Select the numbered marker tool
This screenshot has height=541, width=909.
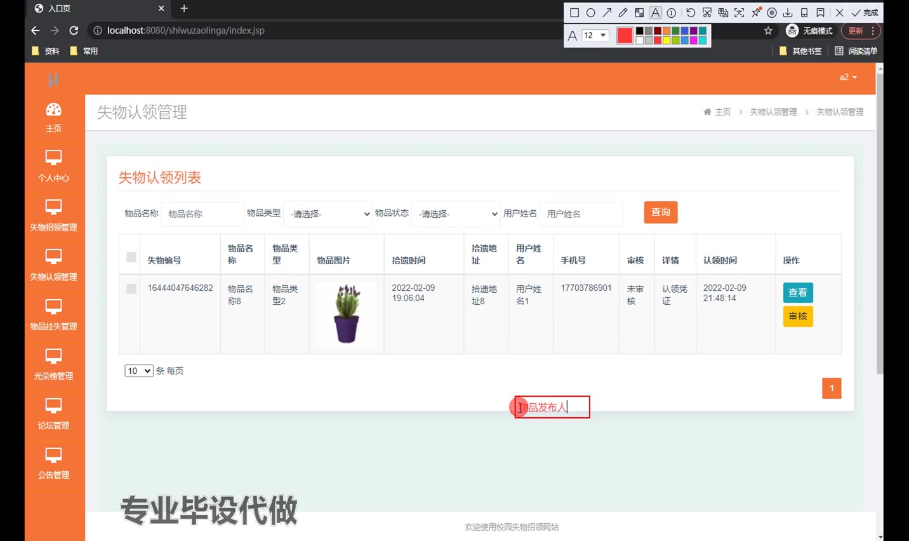pos(672,13)
